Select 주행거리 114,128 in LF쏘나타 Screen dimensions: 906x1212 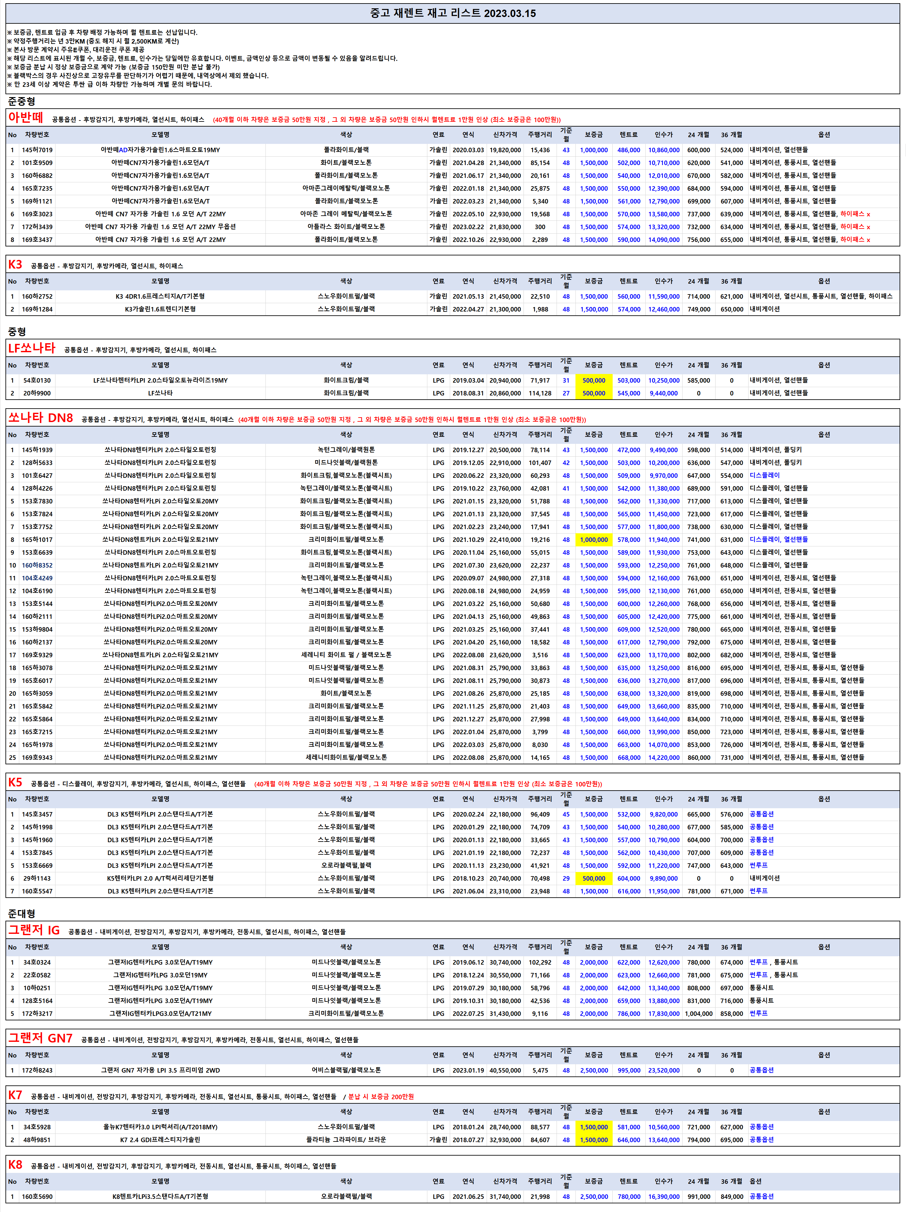tap(540, 394)
